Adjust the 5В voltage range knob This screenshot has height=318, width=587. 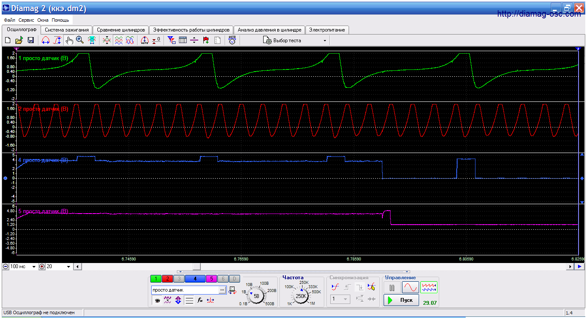pyautogui.click(x=256, y=295)
